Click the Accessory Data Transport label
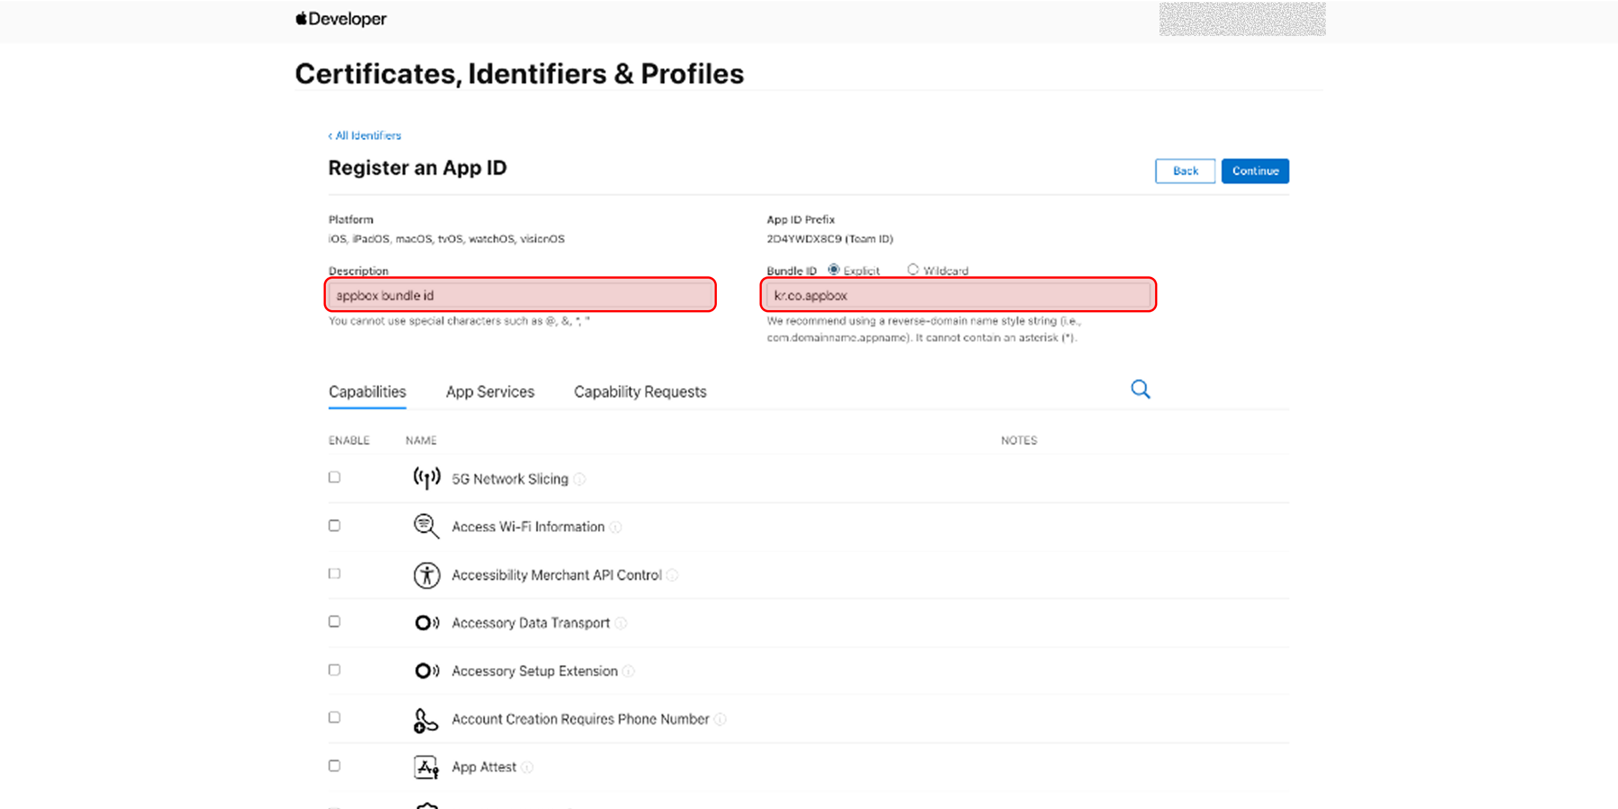This screenshot has width=1618, height=809. pyautogui.click(x=531, y=623)
